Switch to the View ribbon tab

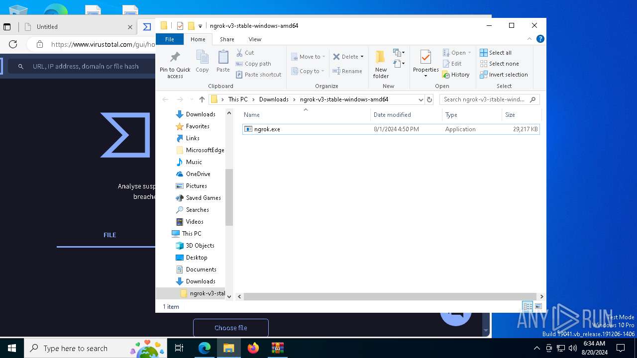(x=255, y=39)
